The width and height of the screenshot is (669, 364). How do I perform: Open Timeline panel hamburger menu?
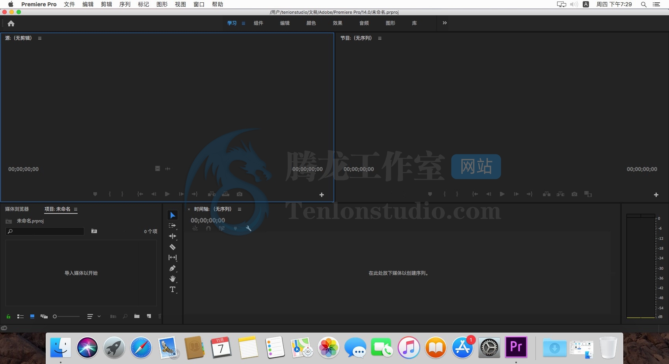coord(240,209)
